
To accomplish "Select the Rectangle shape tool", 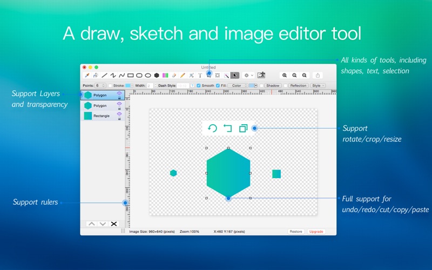I will point(131,75).
